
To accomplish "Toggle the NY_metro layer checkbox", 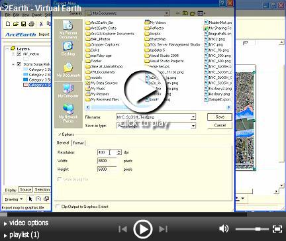I will [x=19, y=54].
